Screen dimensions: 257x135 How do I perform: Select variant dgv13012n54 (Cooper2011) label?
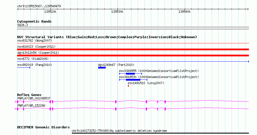tap(38, 53)
